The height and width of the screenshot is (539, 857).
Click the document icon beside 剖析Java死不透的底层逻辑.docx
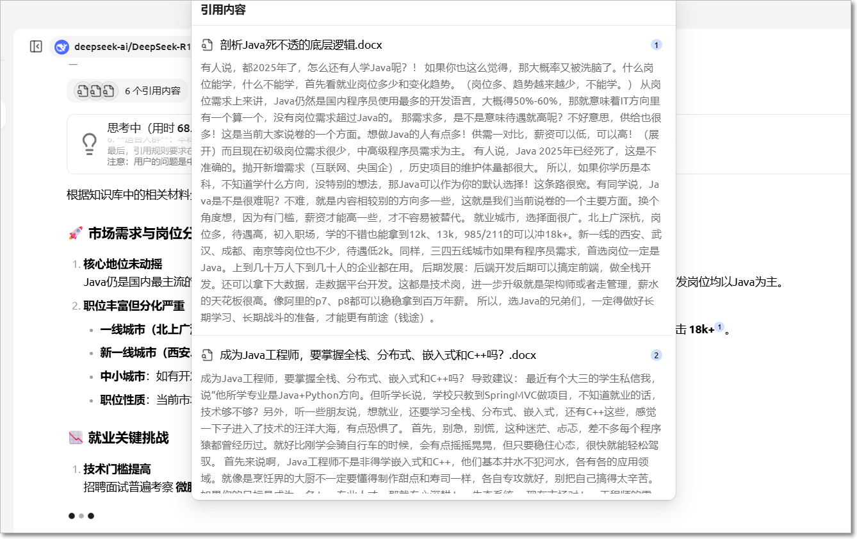point(207,45)
